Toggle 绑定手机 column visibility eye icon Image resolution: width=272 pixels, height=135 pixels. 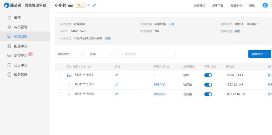tap(168, 67)
